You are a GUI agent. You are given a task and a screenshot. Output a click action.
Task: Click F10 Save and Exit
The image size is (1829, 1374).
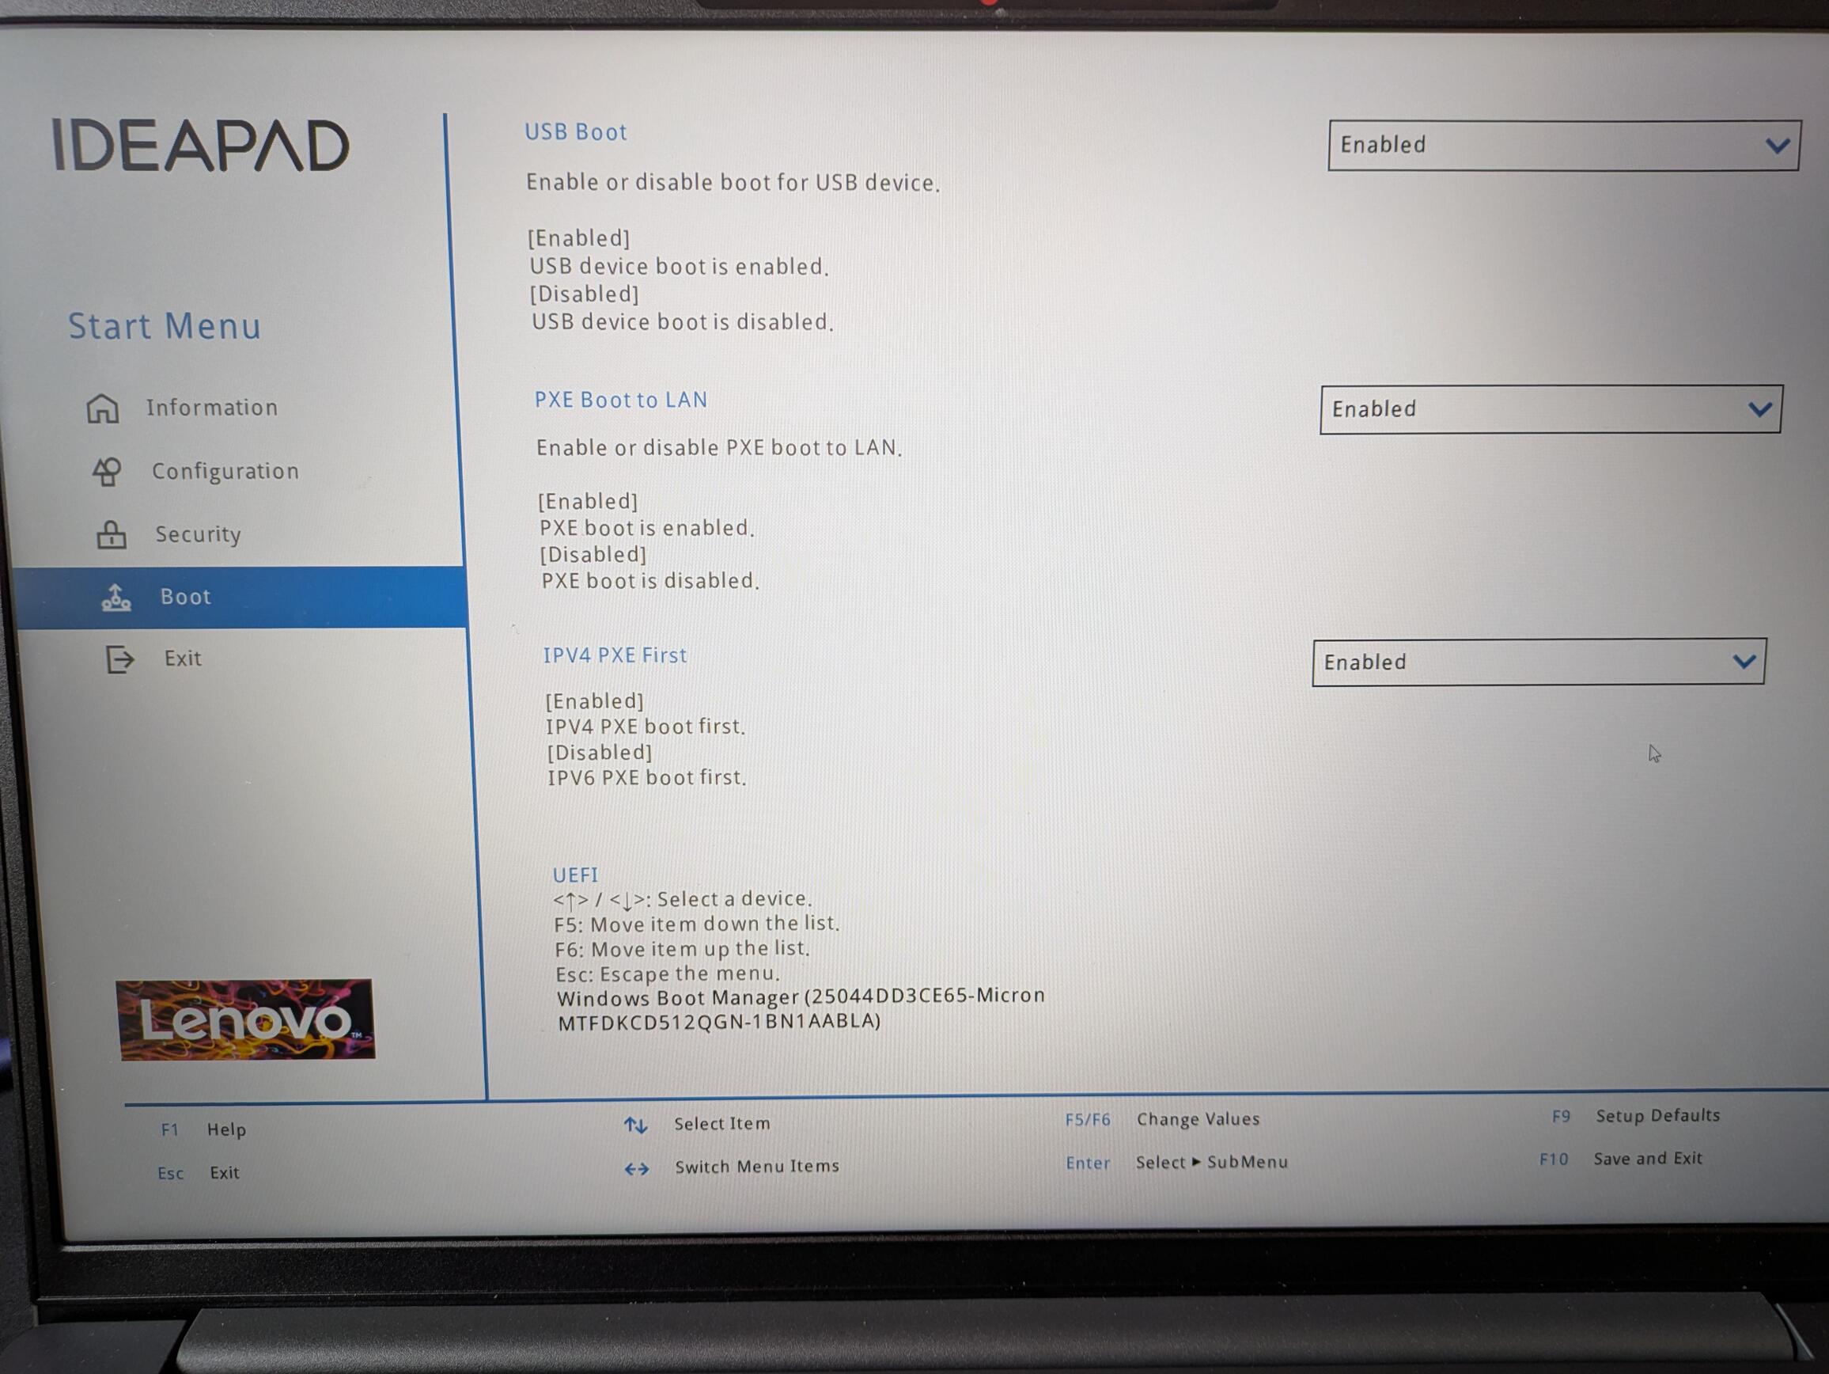(x=1646, y=1159)
